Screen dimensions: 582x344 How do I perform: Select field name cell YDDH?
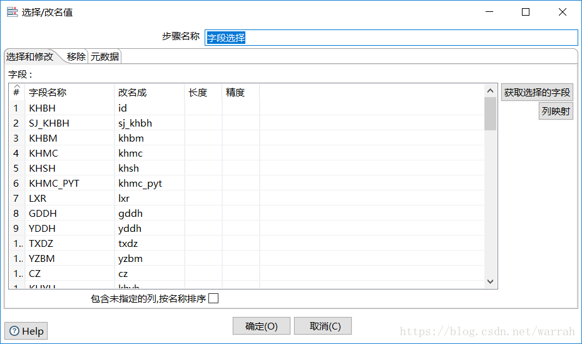point(69,228)
